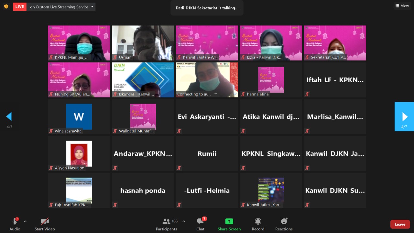Click the muted mic icon on Usman's tile
Viewport: 414px width, 233px height.
point(115,57)
